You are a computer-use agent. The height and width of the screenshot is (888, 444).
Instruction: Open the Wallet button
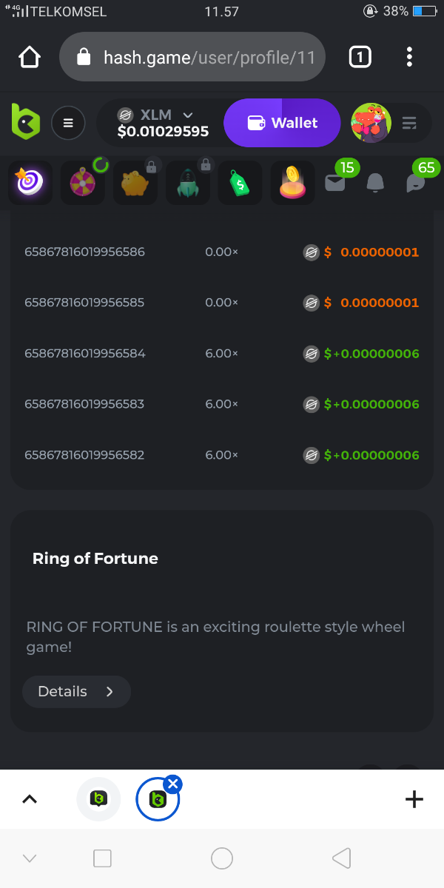point(282,123)
